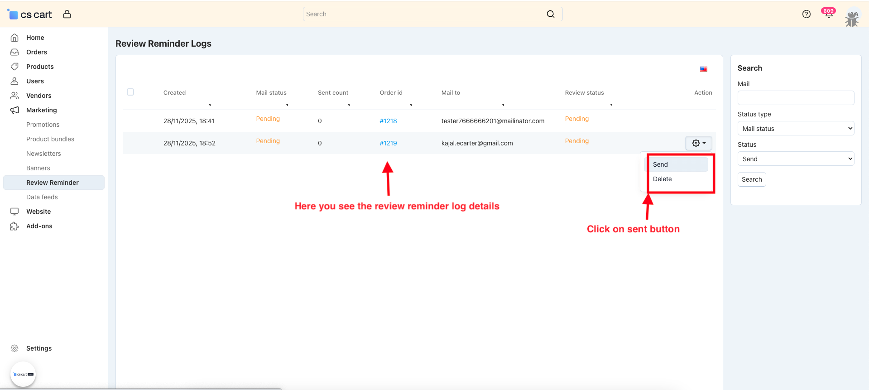Click the lock icon beside the CS-Cart logo
The height and width of the screenshot is (390, 869).
click(x=67, y=14)
